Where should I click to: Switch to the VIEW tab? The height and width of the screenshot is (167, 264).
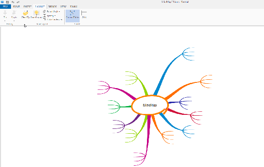(x=63, y=7)
